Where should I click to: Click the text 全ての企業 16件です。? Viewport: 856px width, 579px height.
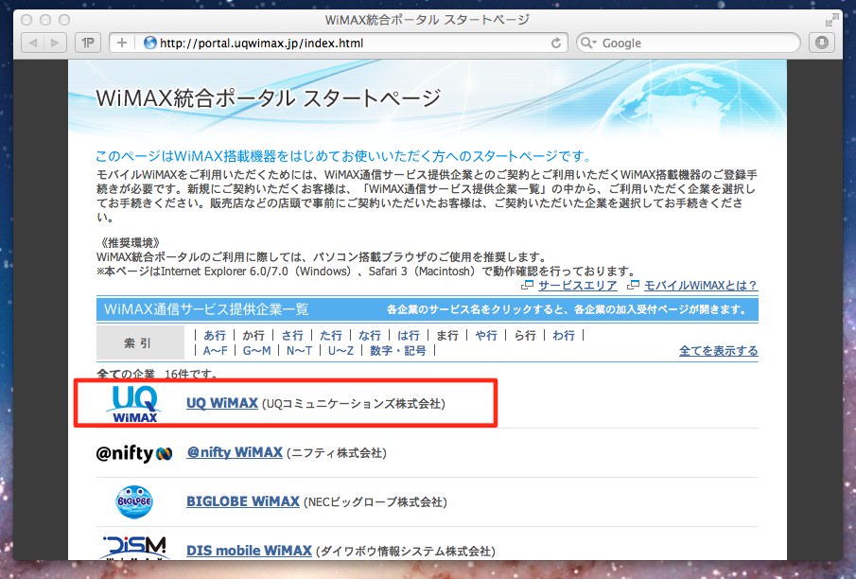[158, 374]
